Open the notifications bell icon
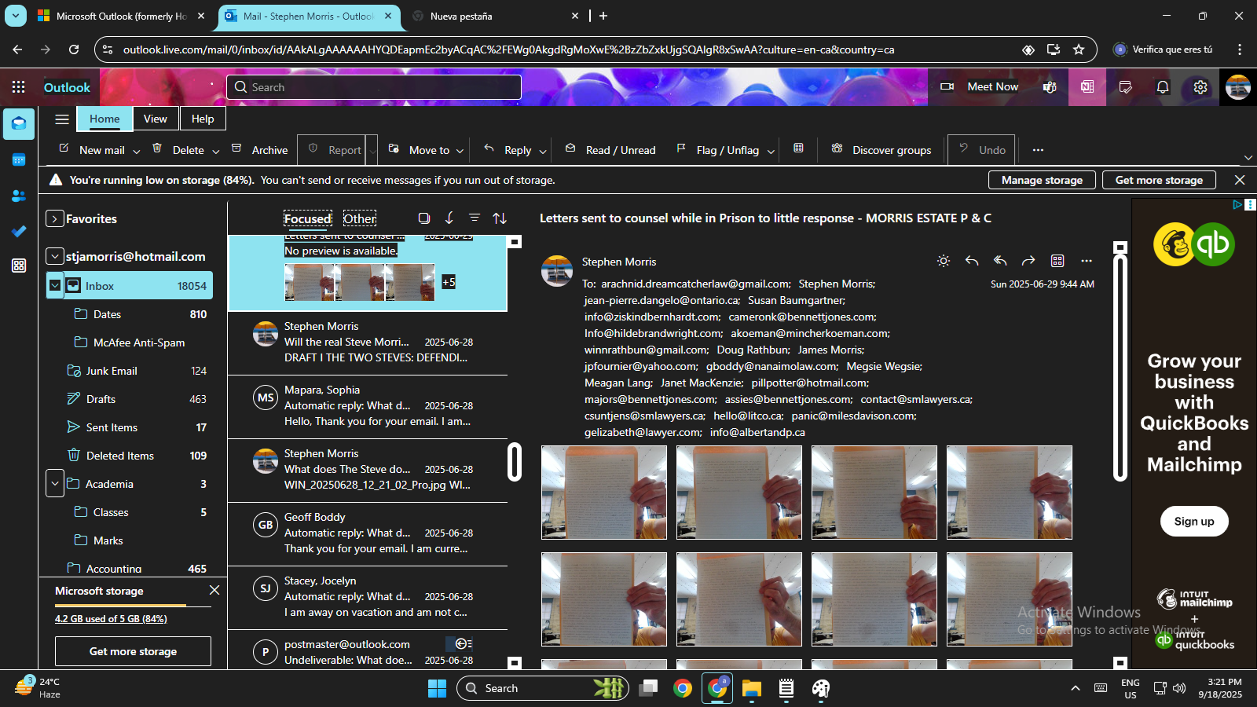 (1163, 87)
